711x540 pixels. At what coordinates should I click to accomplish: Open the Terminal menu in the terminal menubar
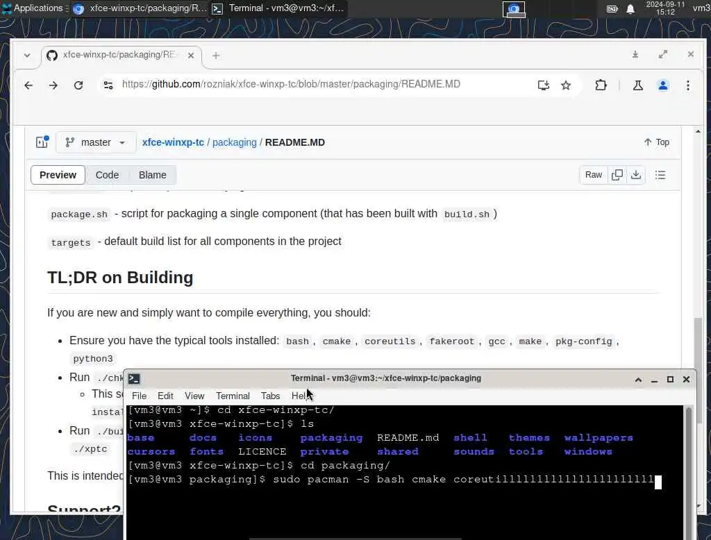pos(233,396)
